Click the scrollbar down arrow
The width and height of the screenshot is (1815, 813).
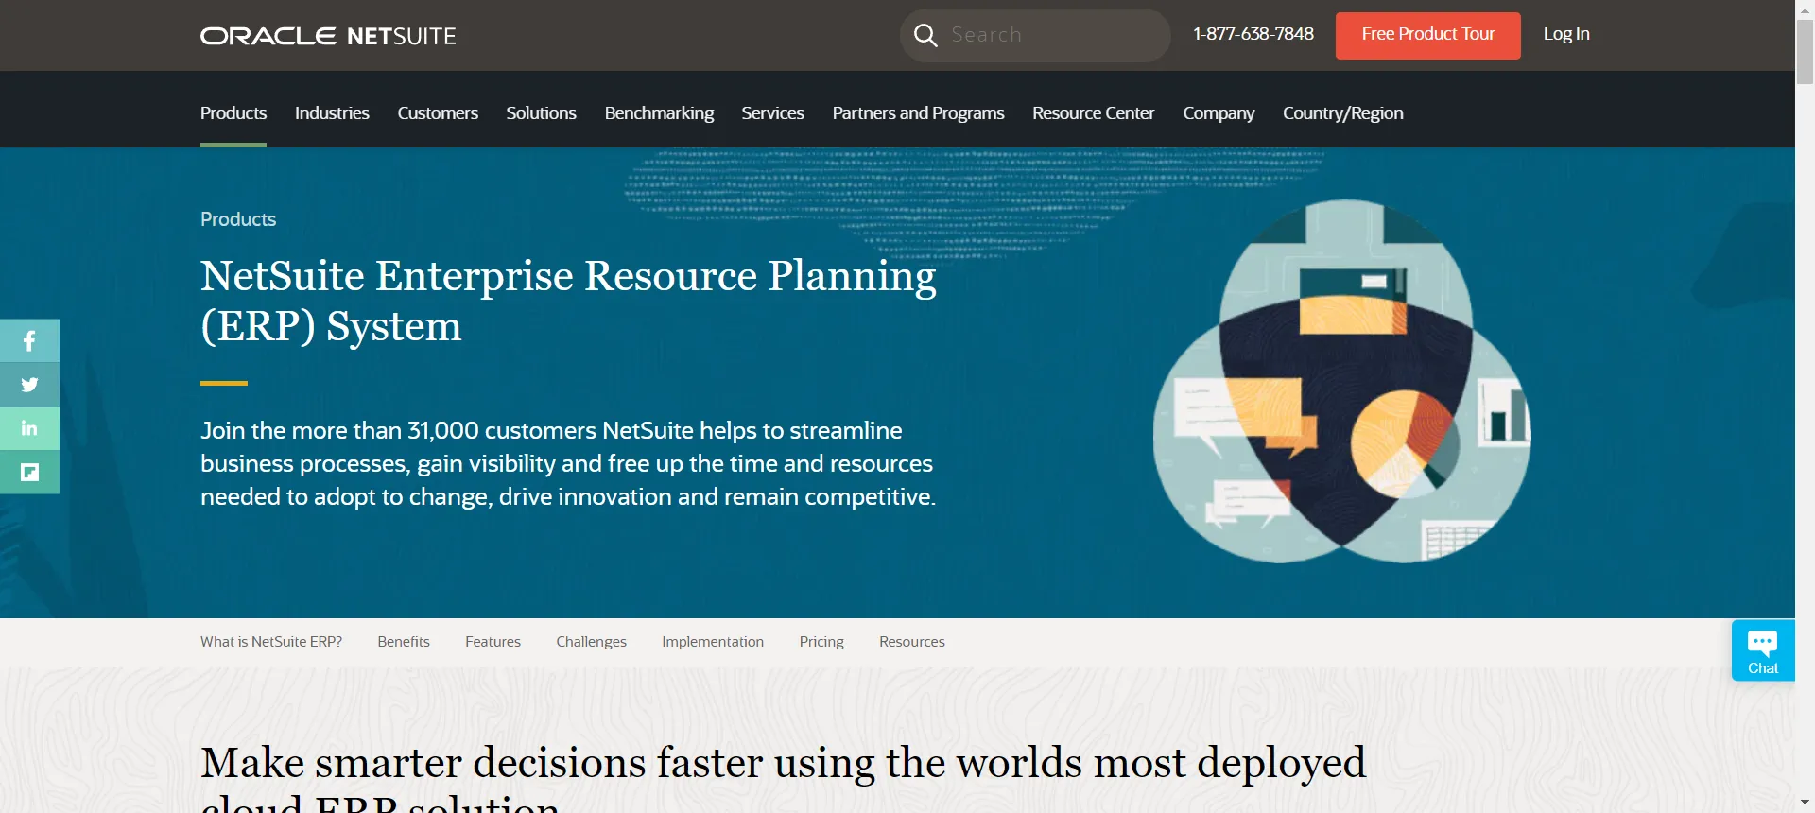(1805, 804)
